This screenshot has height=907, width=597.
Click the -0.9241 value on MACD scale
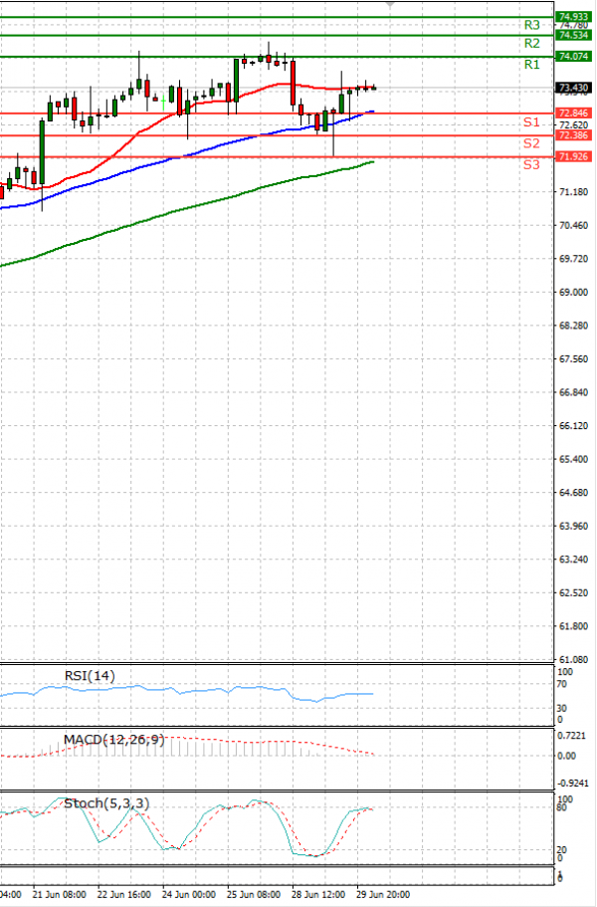pyautogui.click(x=571, y=784)
